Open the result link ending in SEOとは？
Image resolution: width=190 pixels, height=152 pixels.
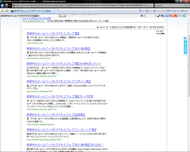tap(65, 145)
